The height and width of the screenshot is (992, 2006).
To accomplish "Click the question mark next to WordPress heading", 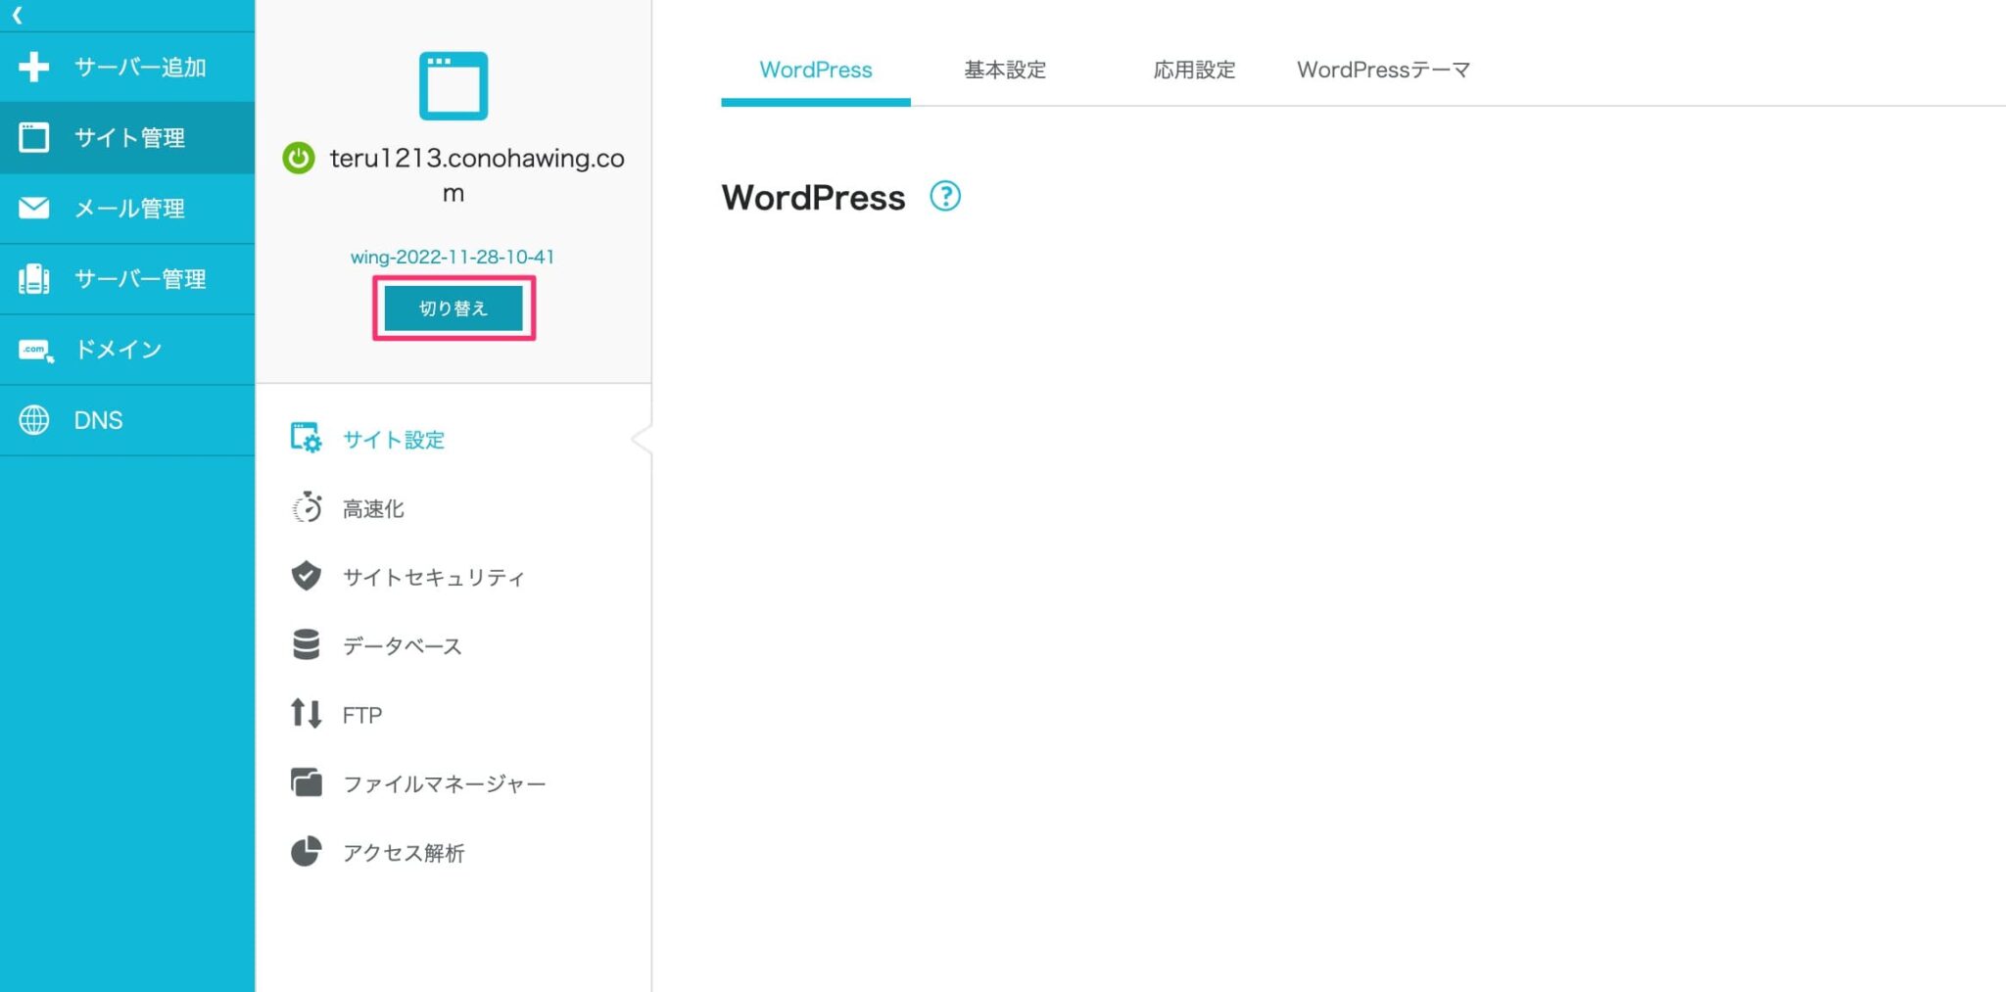I will [x=945, y=197].
